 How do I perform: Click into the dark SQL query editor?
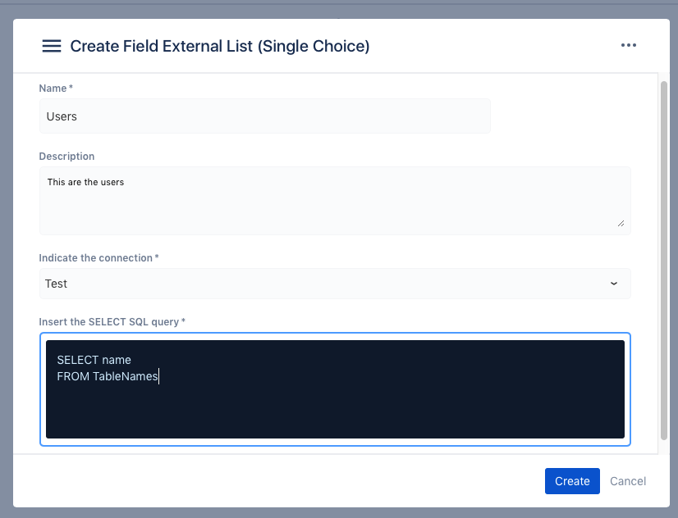335,410
